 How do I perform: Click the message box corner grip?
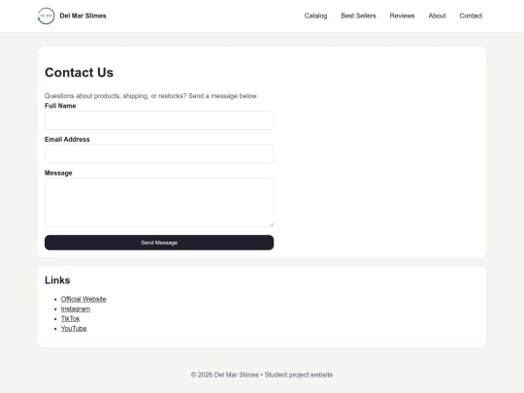coord(272,224)
